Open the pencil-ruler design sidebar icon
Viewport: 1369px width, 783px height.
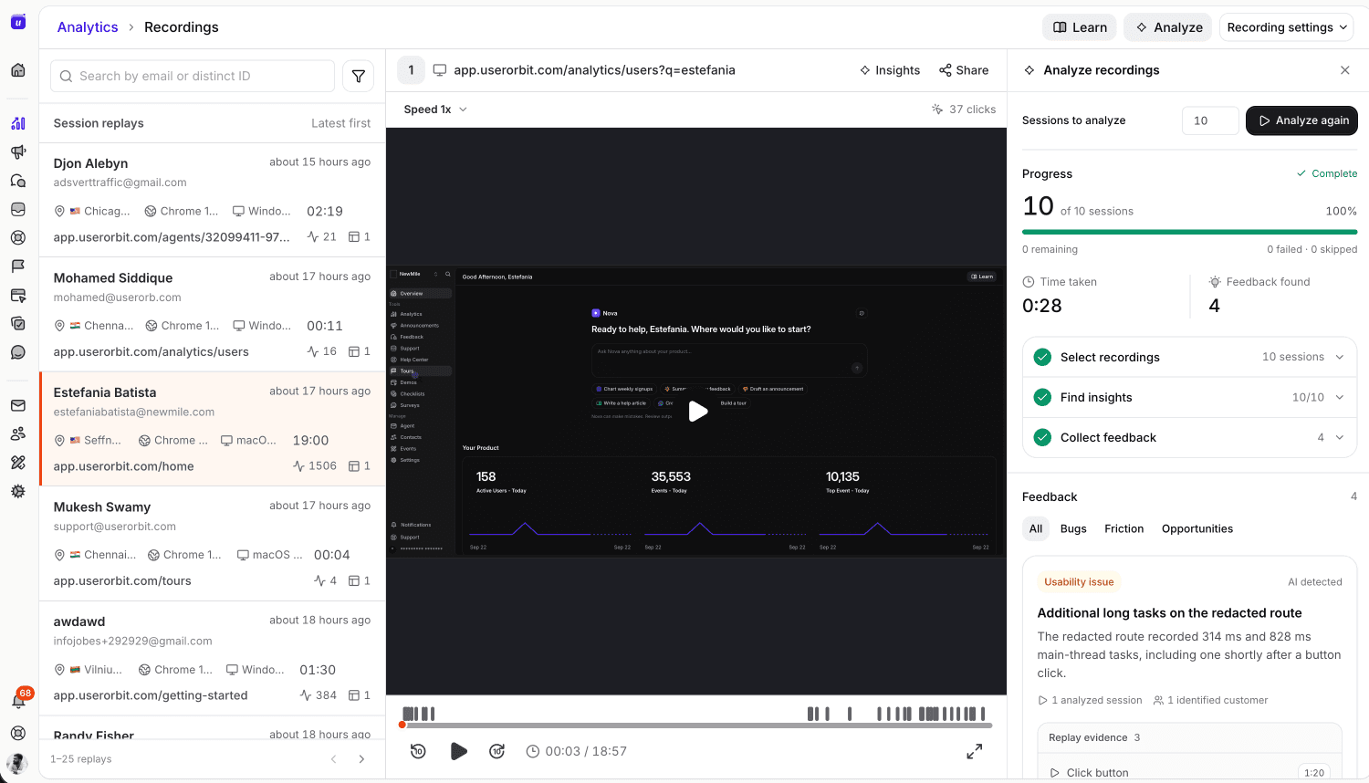18,463
